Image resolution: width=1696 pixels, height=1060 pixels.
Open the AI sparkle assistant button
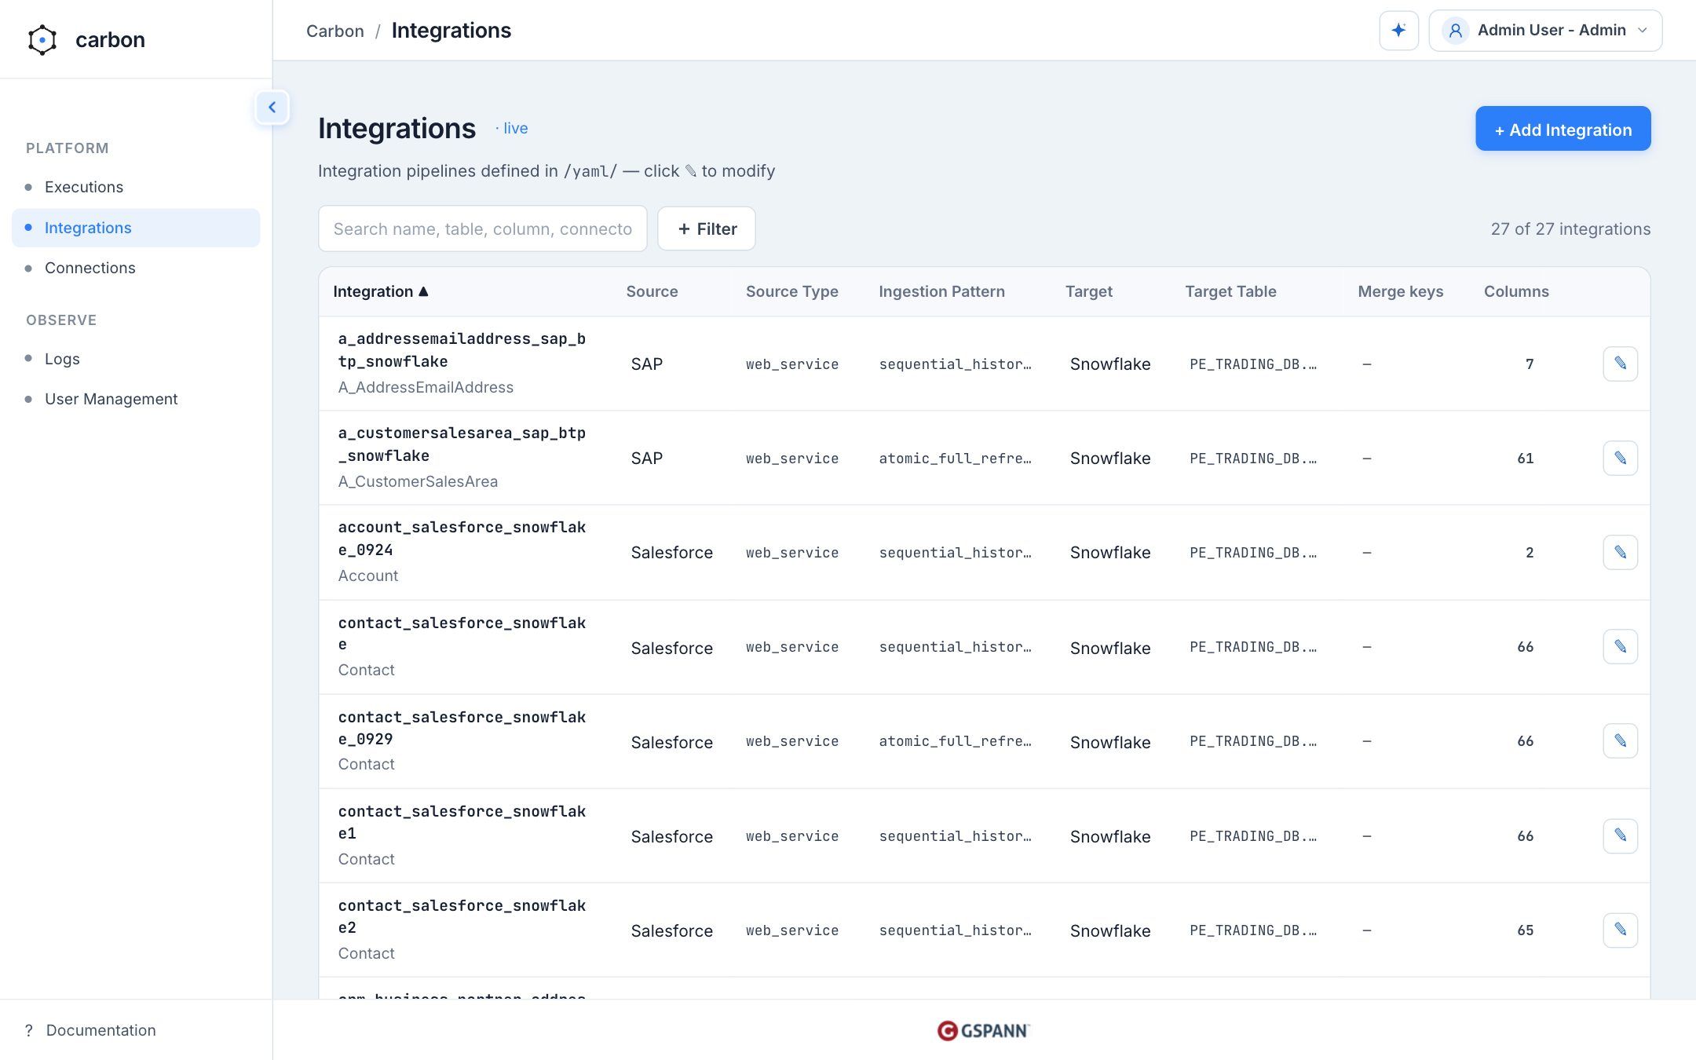tap(1398, 31)
